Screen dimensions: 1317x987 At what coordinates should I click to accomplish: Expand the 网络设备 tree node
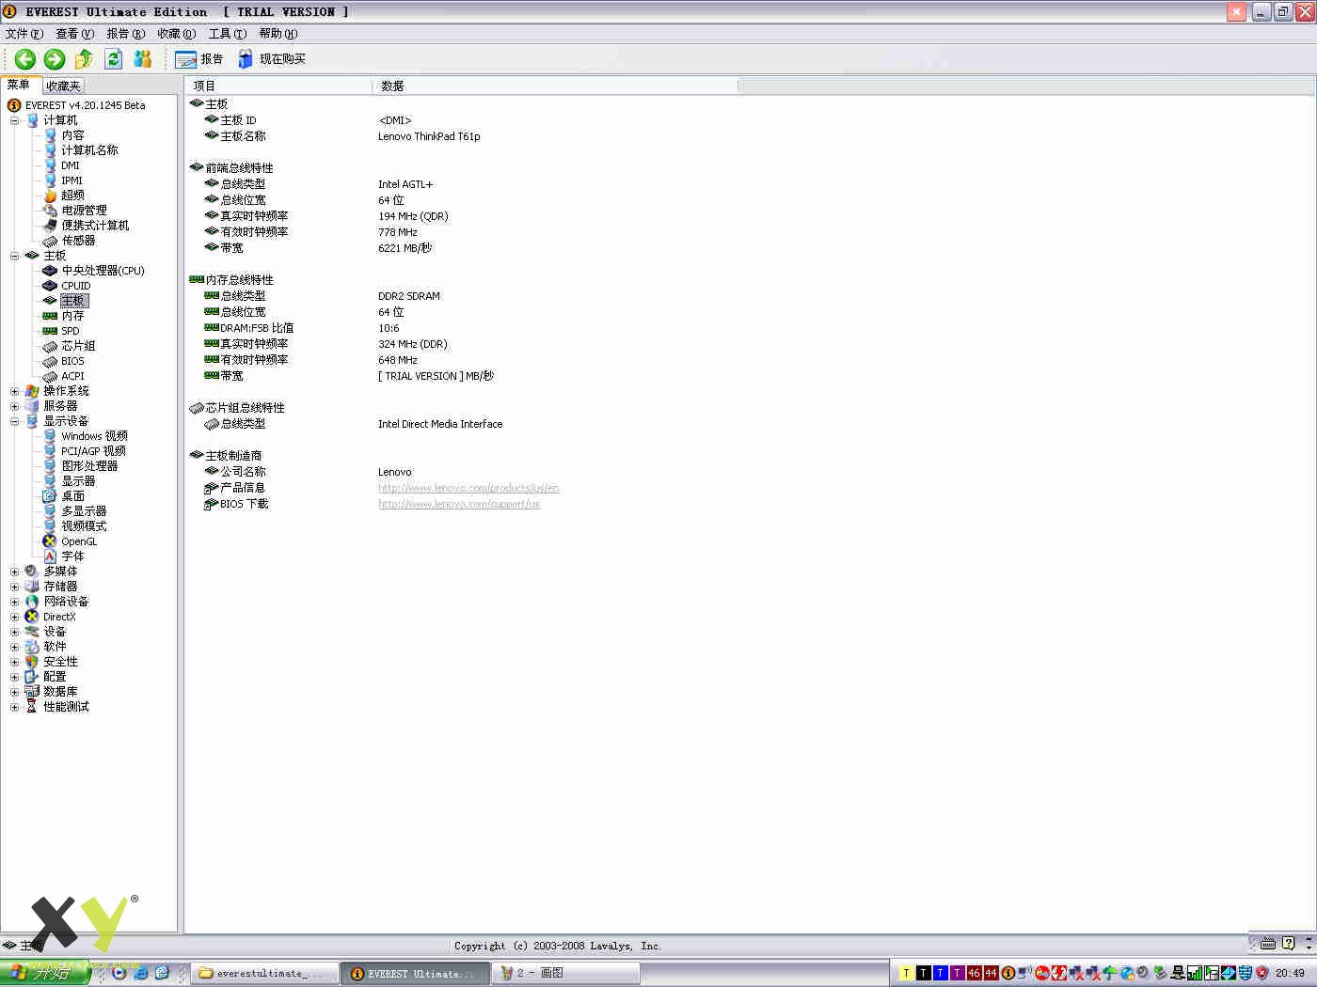[14, 602]
